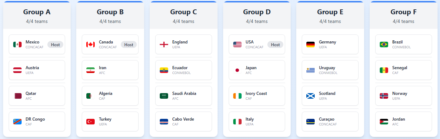Click the Canada flag icon

[x=91, y=44]
